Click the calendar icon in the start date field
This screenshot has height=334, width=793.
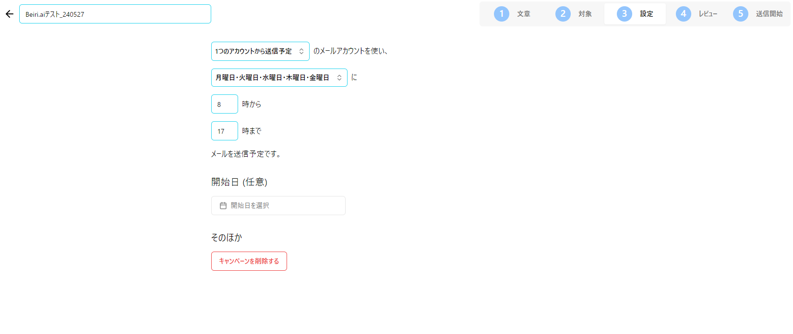(223, 206)
